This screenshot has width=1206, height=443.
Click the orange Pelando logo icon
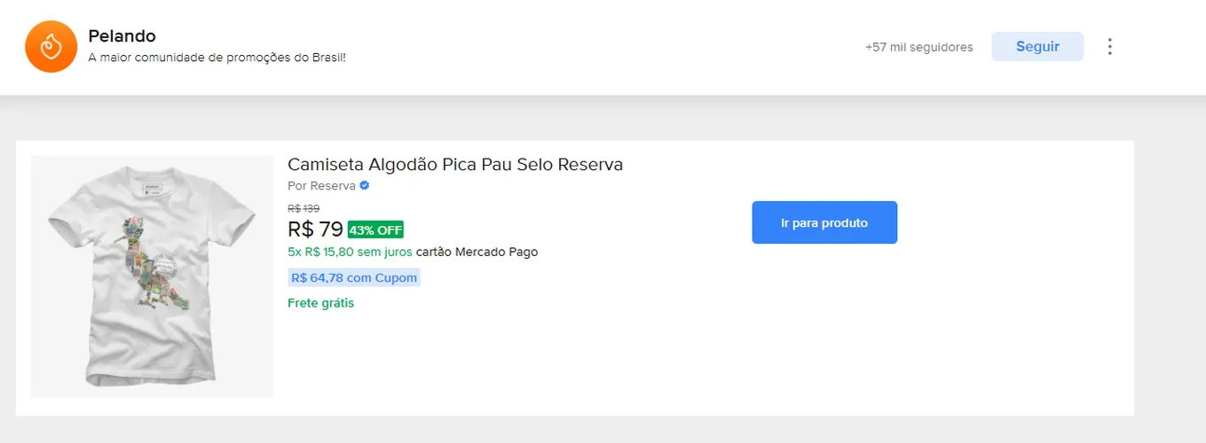(51, 46)
